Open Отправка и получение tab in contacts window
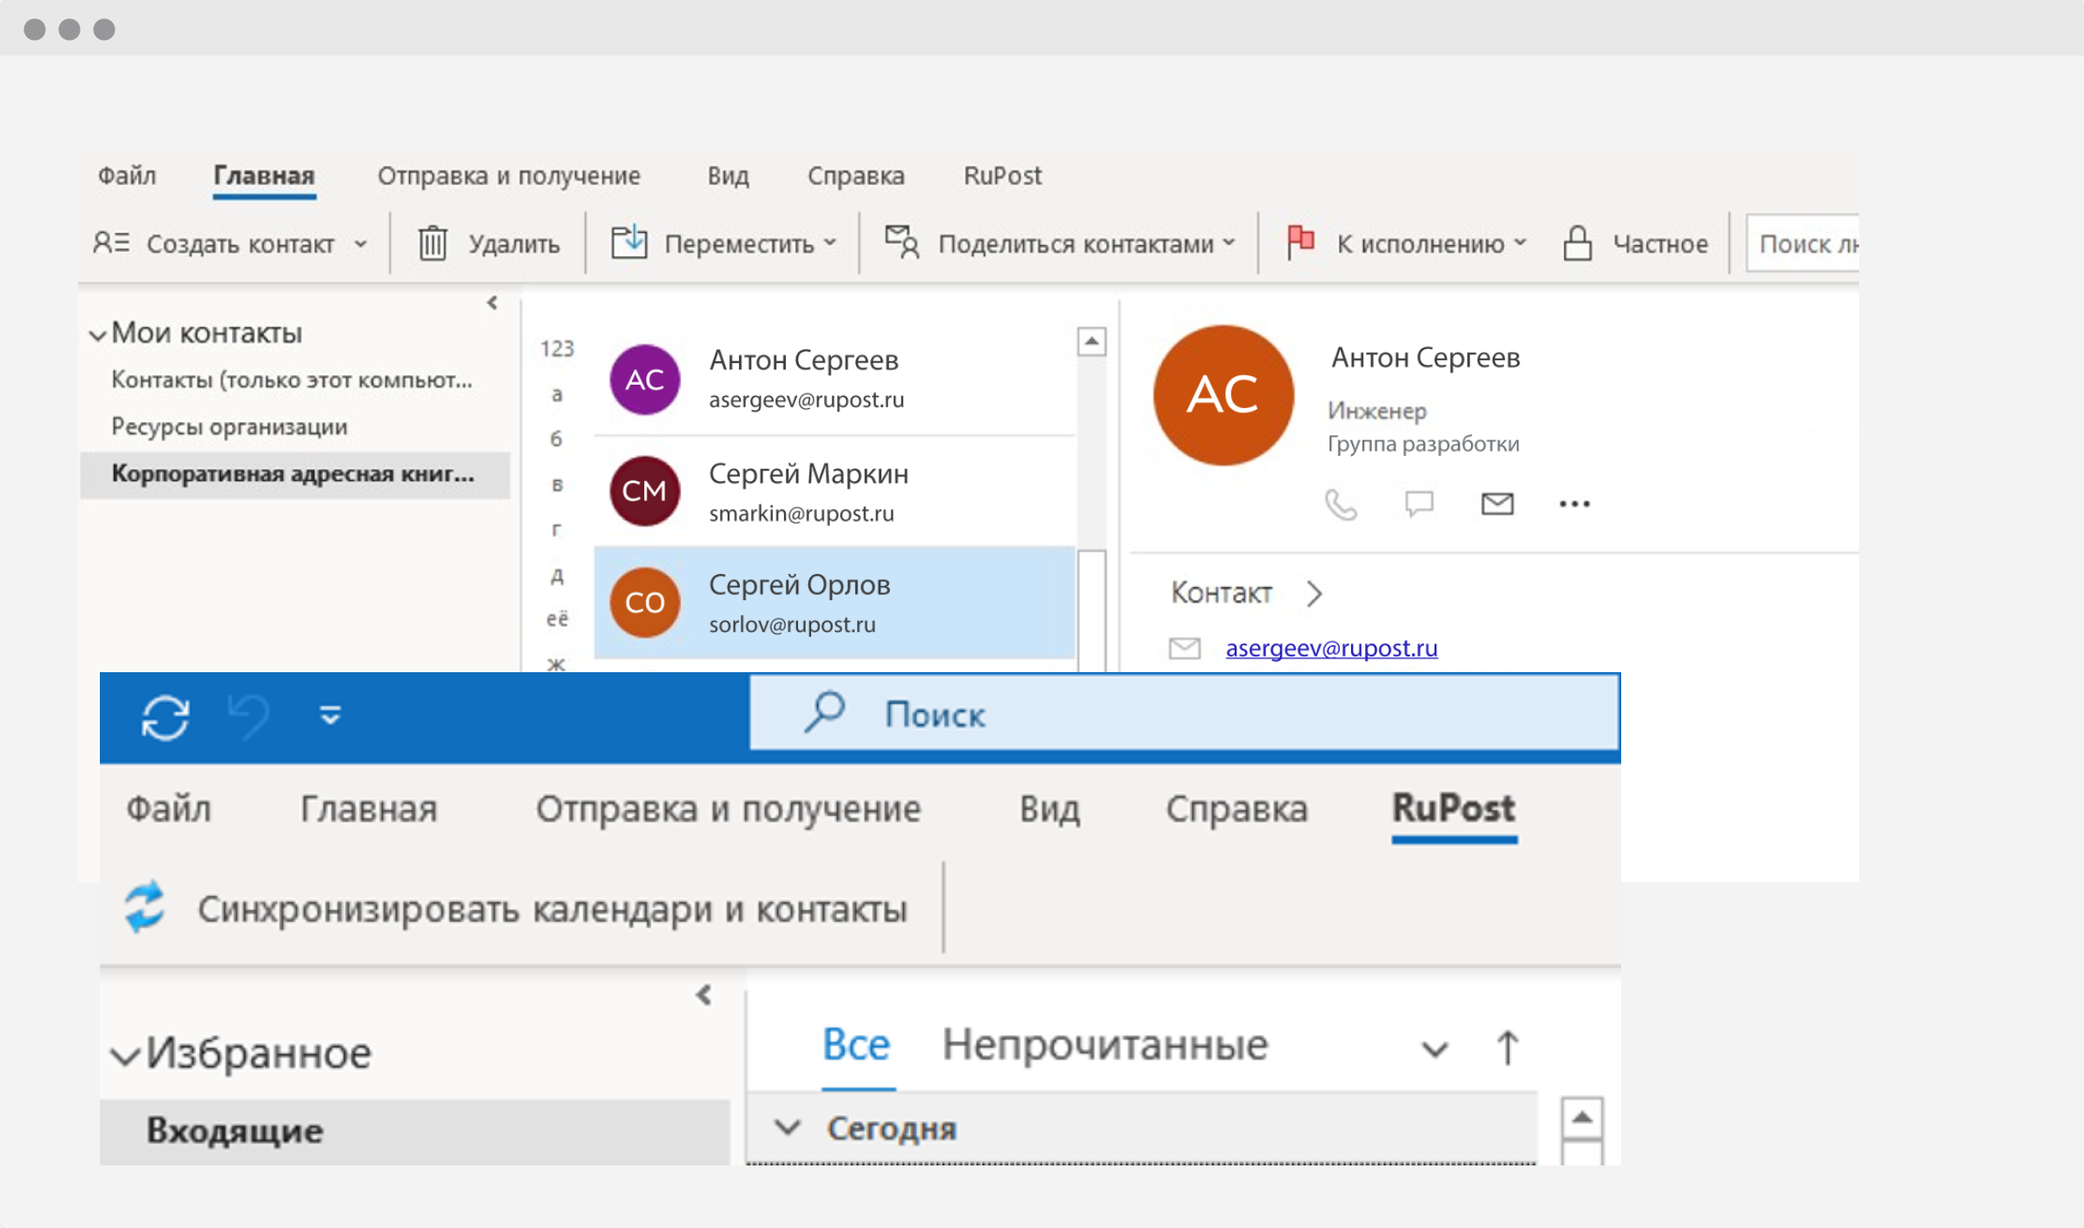This screenshot has height=1228, width=2084. coord(509,175)
